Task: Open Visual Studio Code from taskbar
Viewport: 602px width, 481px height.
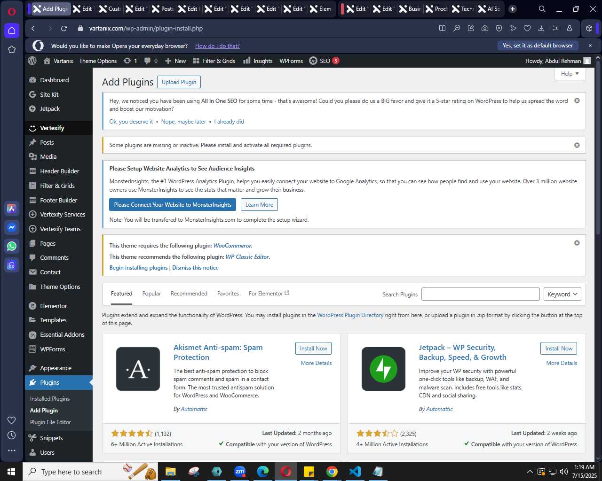Action: [x=355, y=472]
